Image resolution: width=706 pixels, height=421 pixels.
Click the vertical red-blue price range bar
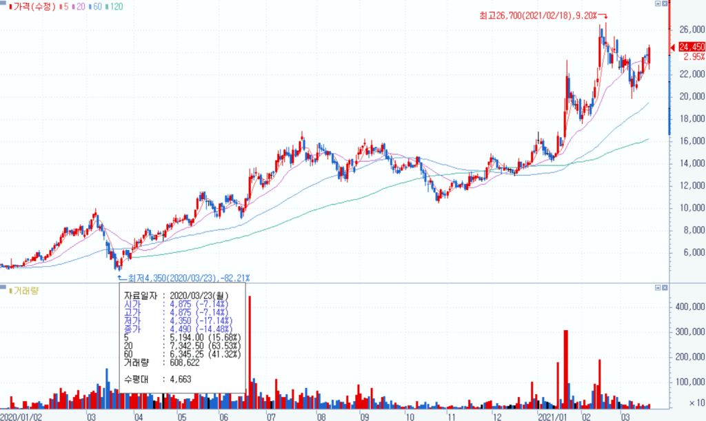point(669,69)
